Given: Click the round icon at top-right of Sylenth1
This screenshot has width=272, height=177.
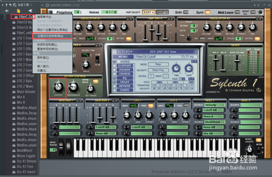Looking at the screenshot, I should 260,12.
